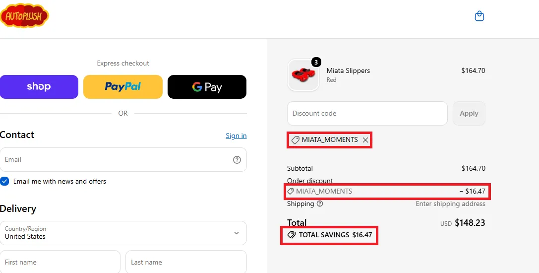Click the $148.23 total amount
The image size is (539, 273).
coord(470,223)
